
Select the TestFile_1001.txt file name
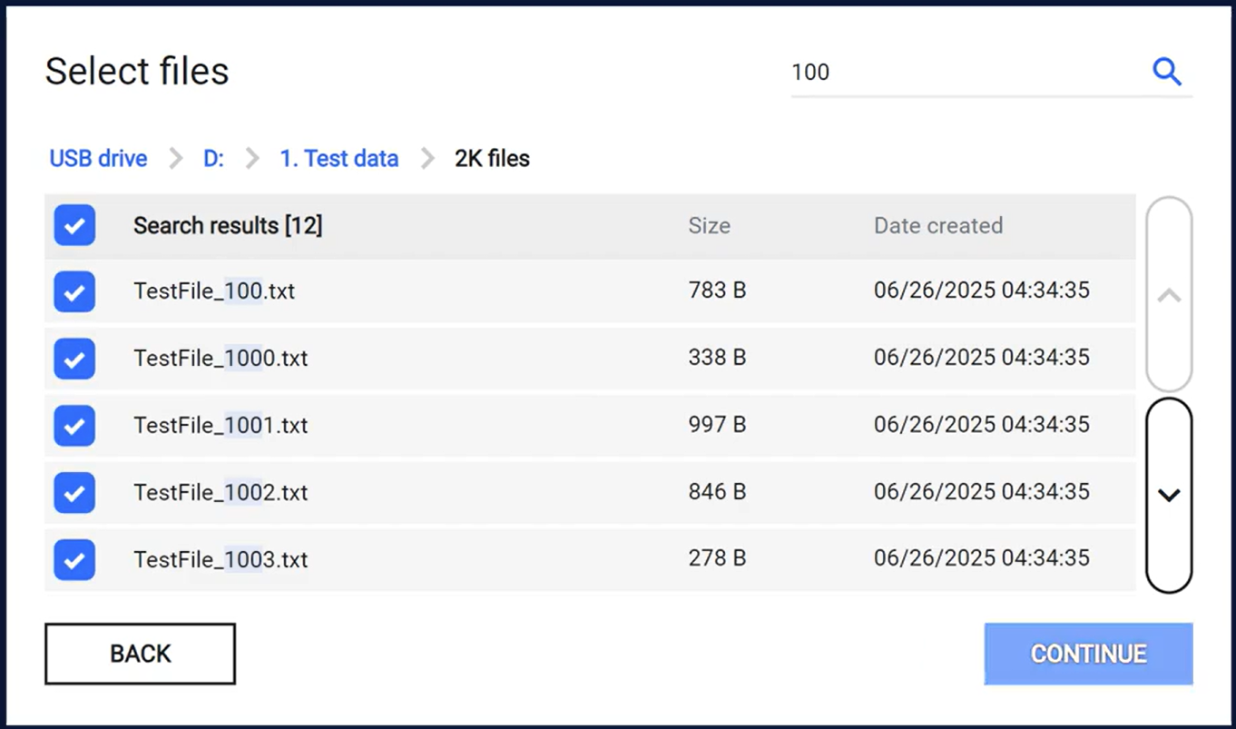tap(221, 425)
